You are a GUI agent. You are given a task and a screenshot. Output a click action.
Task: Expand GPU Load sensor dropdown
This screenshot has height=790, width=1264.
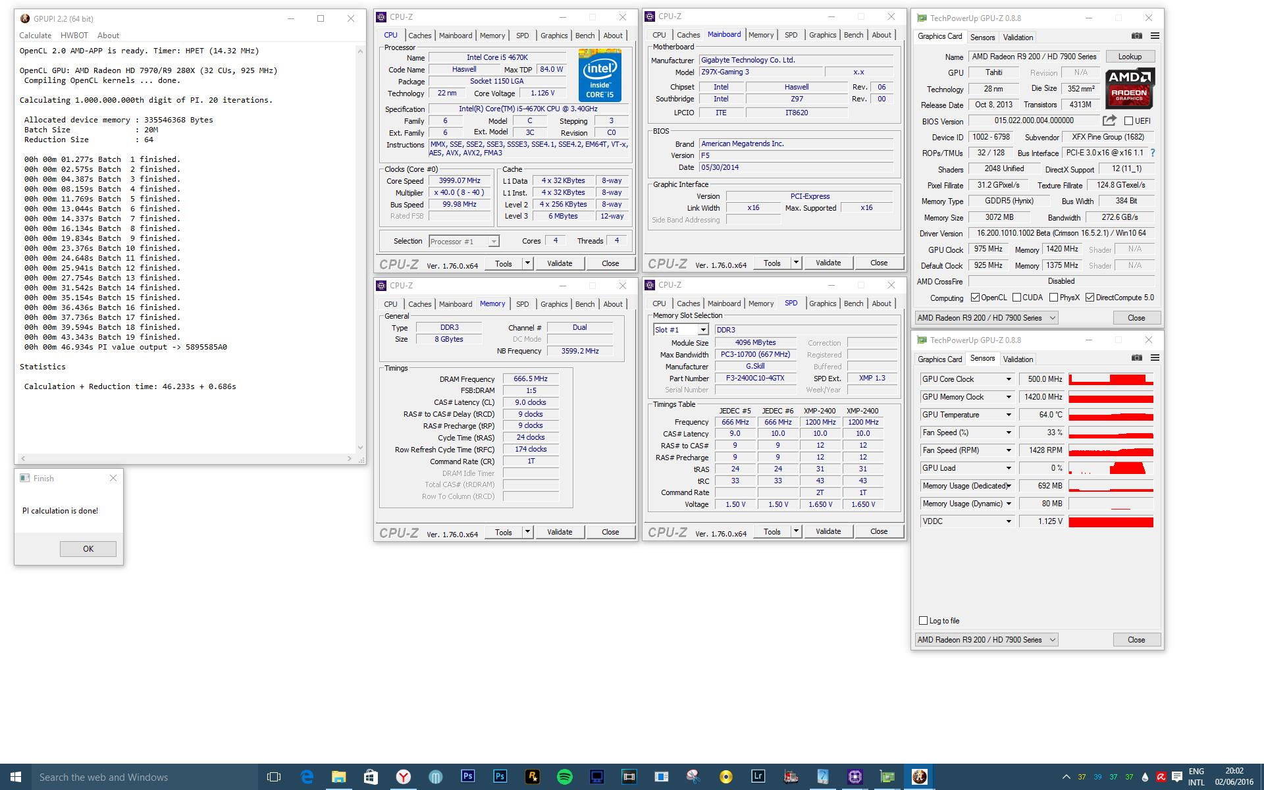pyautogui.click(x=1008, y=468)
